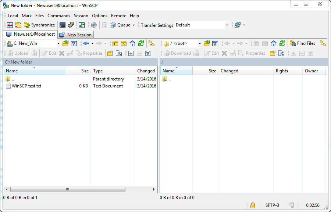Click the Find Files button
The width and height of the screenshot is (331, 212).
pos(302,43)
